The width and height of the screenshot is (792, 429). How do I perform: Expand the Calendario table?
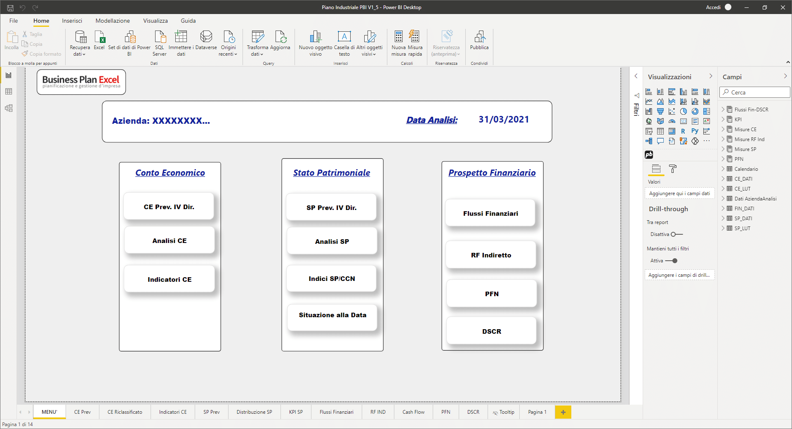tap(723, 169)
